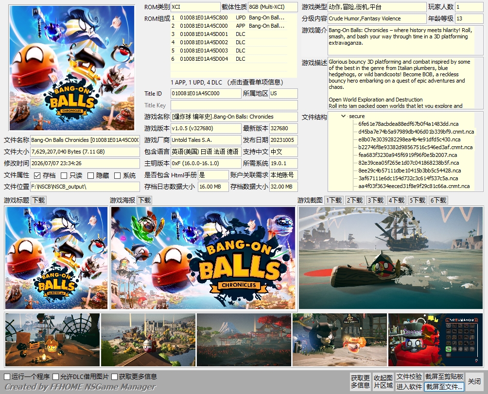Click the 分级内容 field Crude Humor,Fantasy Violence
Screen dimensions: 488x394
pyautogui.click(x=377, y=18)
